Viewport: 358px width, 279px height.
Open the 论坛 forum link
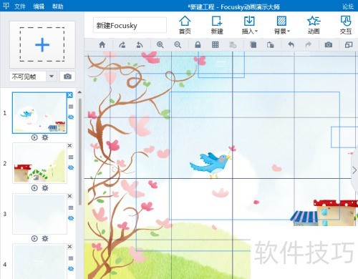[348, 6]
